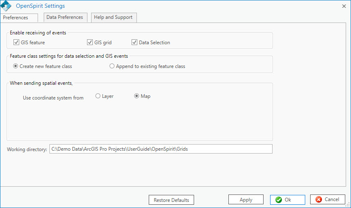
Task: Click the Restore Defaults button
Action: click(x=171, y=200)
